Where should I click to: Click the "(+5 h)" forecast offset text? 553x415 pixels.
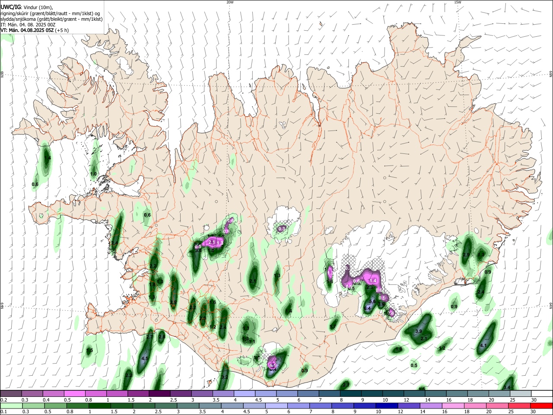point(62,30)
